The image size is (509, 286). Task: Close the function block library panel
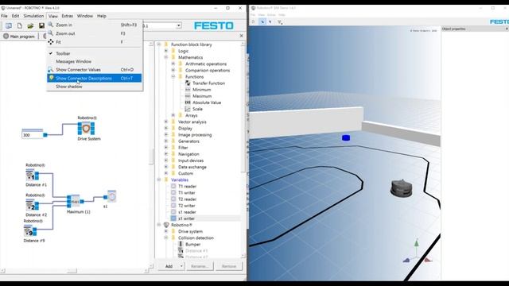point(241,36)
